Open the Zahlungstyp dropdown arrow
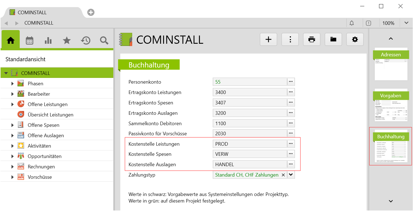This screenshot has height=211, width=413. (291, 175)
